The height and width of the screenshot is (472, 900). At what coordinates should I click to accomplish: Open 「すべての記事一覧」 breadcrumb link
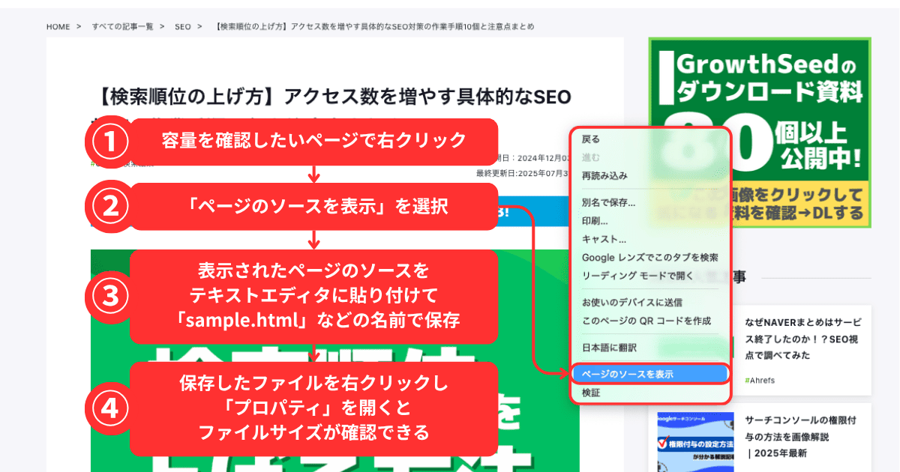click(x=122, y=26)
